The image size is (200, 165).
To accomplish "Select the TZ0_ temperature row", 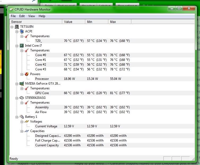I will coord(114,41).
